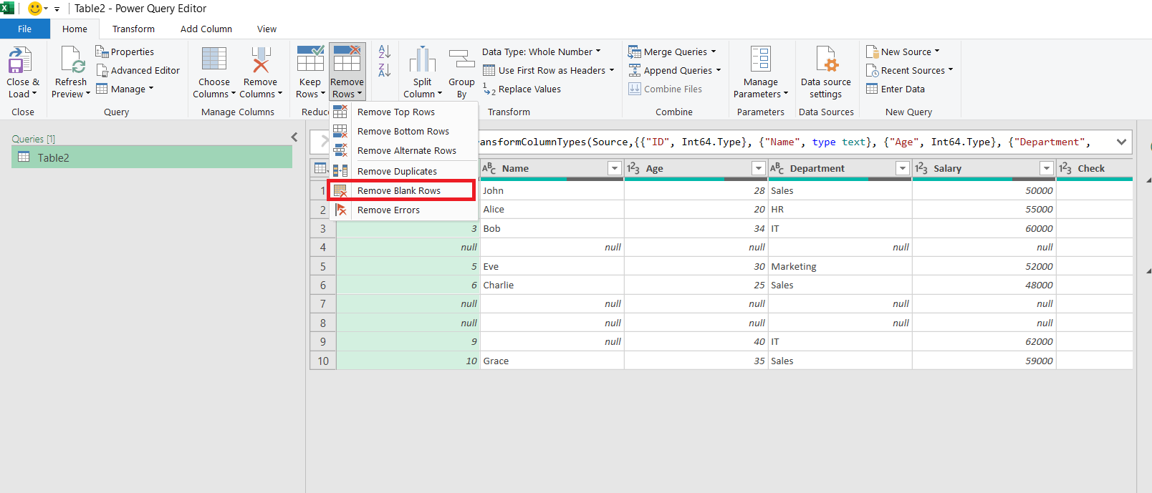Click Combine Files

[665, 89]
